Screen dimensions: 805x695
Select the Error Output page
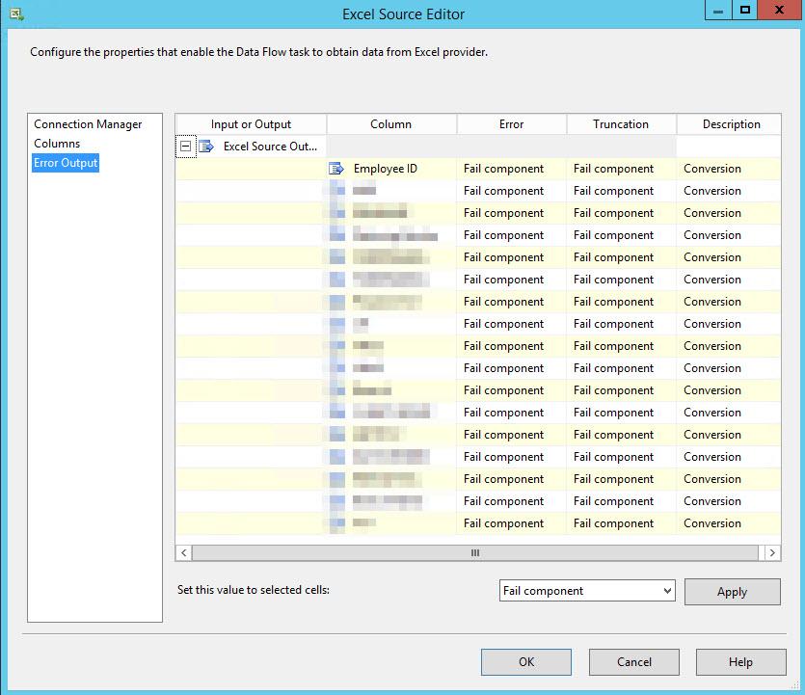[x=66, y=163]
